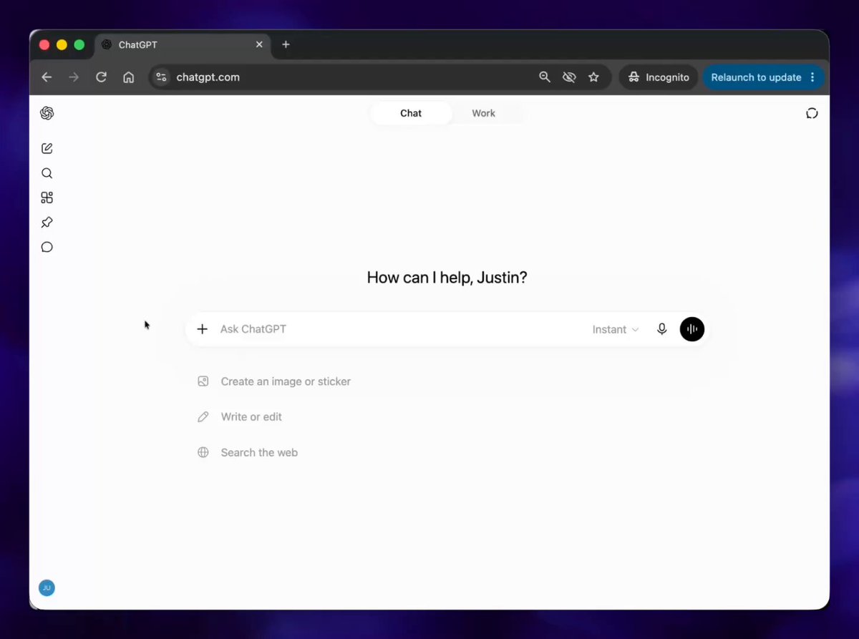Open the Instant model dropdown
This screenshot has height=639, width=859.
tap(616, 329)
